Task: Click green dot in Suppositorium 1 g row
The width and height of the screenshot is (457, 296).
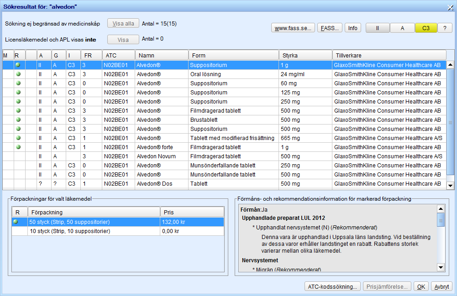Action: [x=18, y=65]
